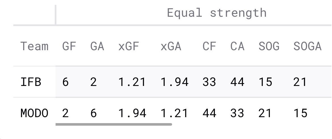Viewport: 332px width, 139px height.
Task: Click IFB's xGA value 1.94
Action: coord(174,82)
